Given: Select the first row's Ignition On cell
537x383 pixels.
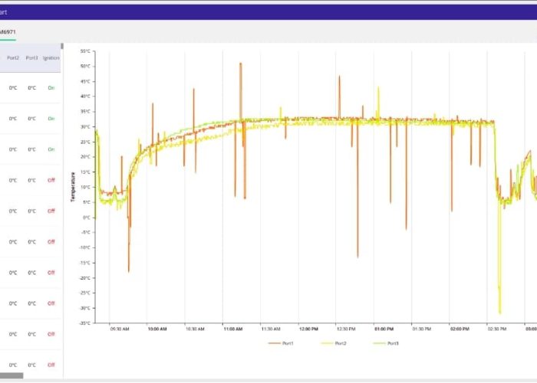Looking at the screenshot, I should click(x=51, y=88).
